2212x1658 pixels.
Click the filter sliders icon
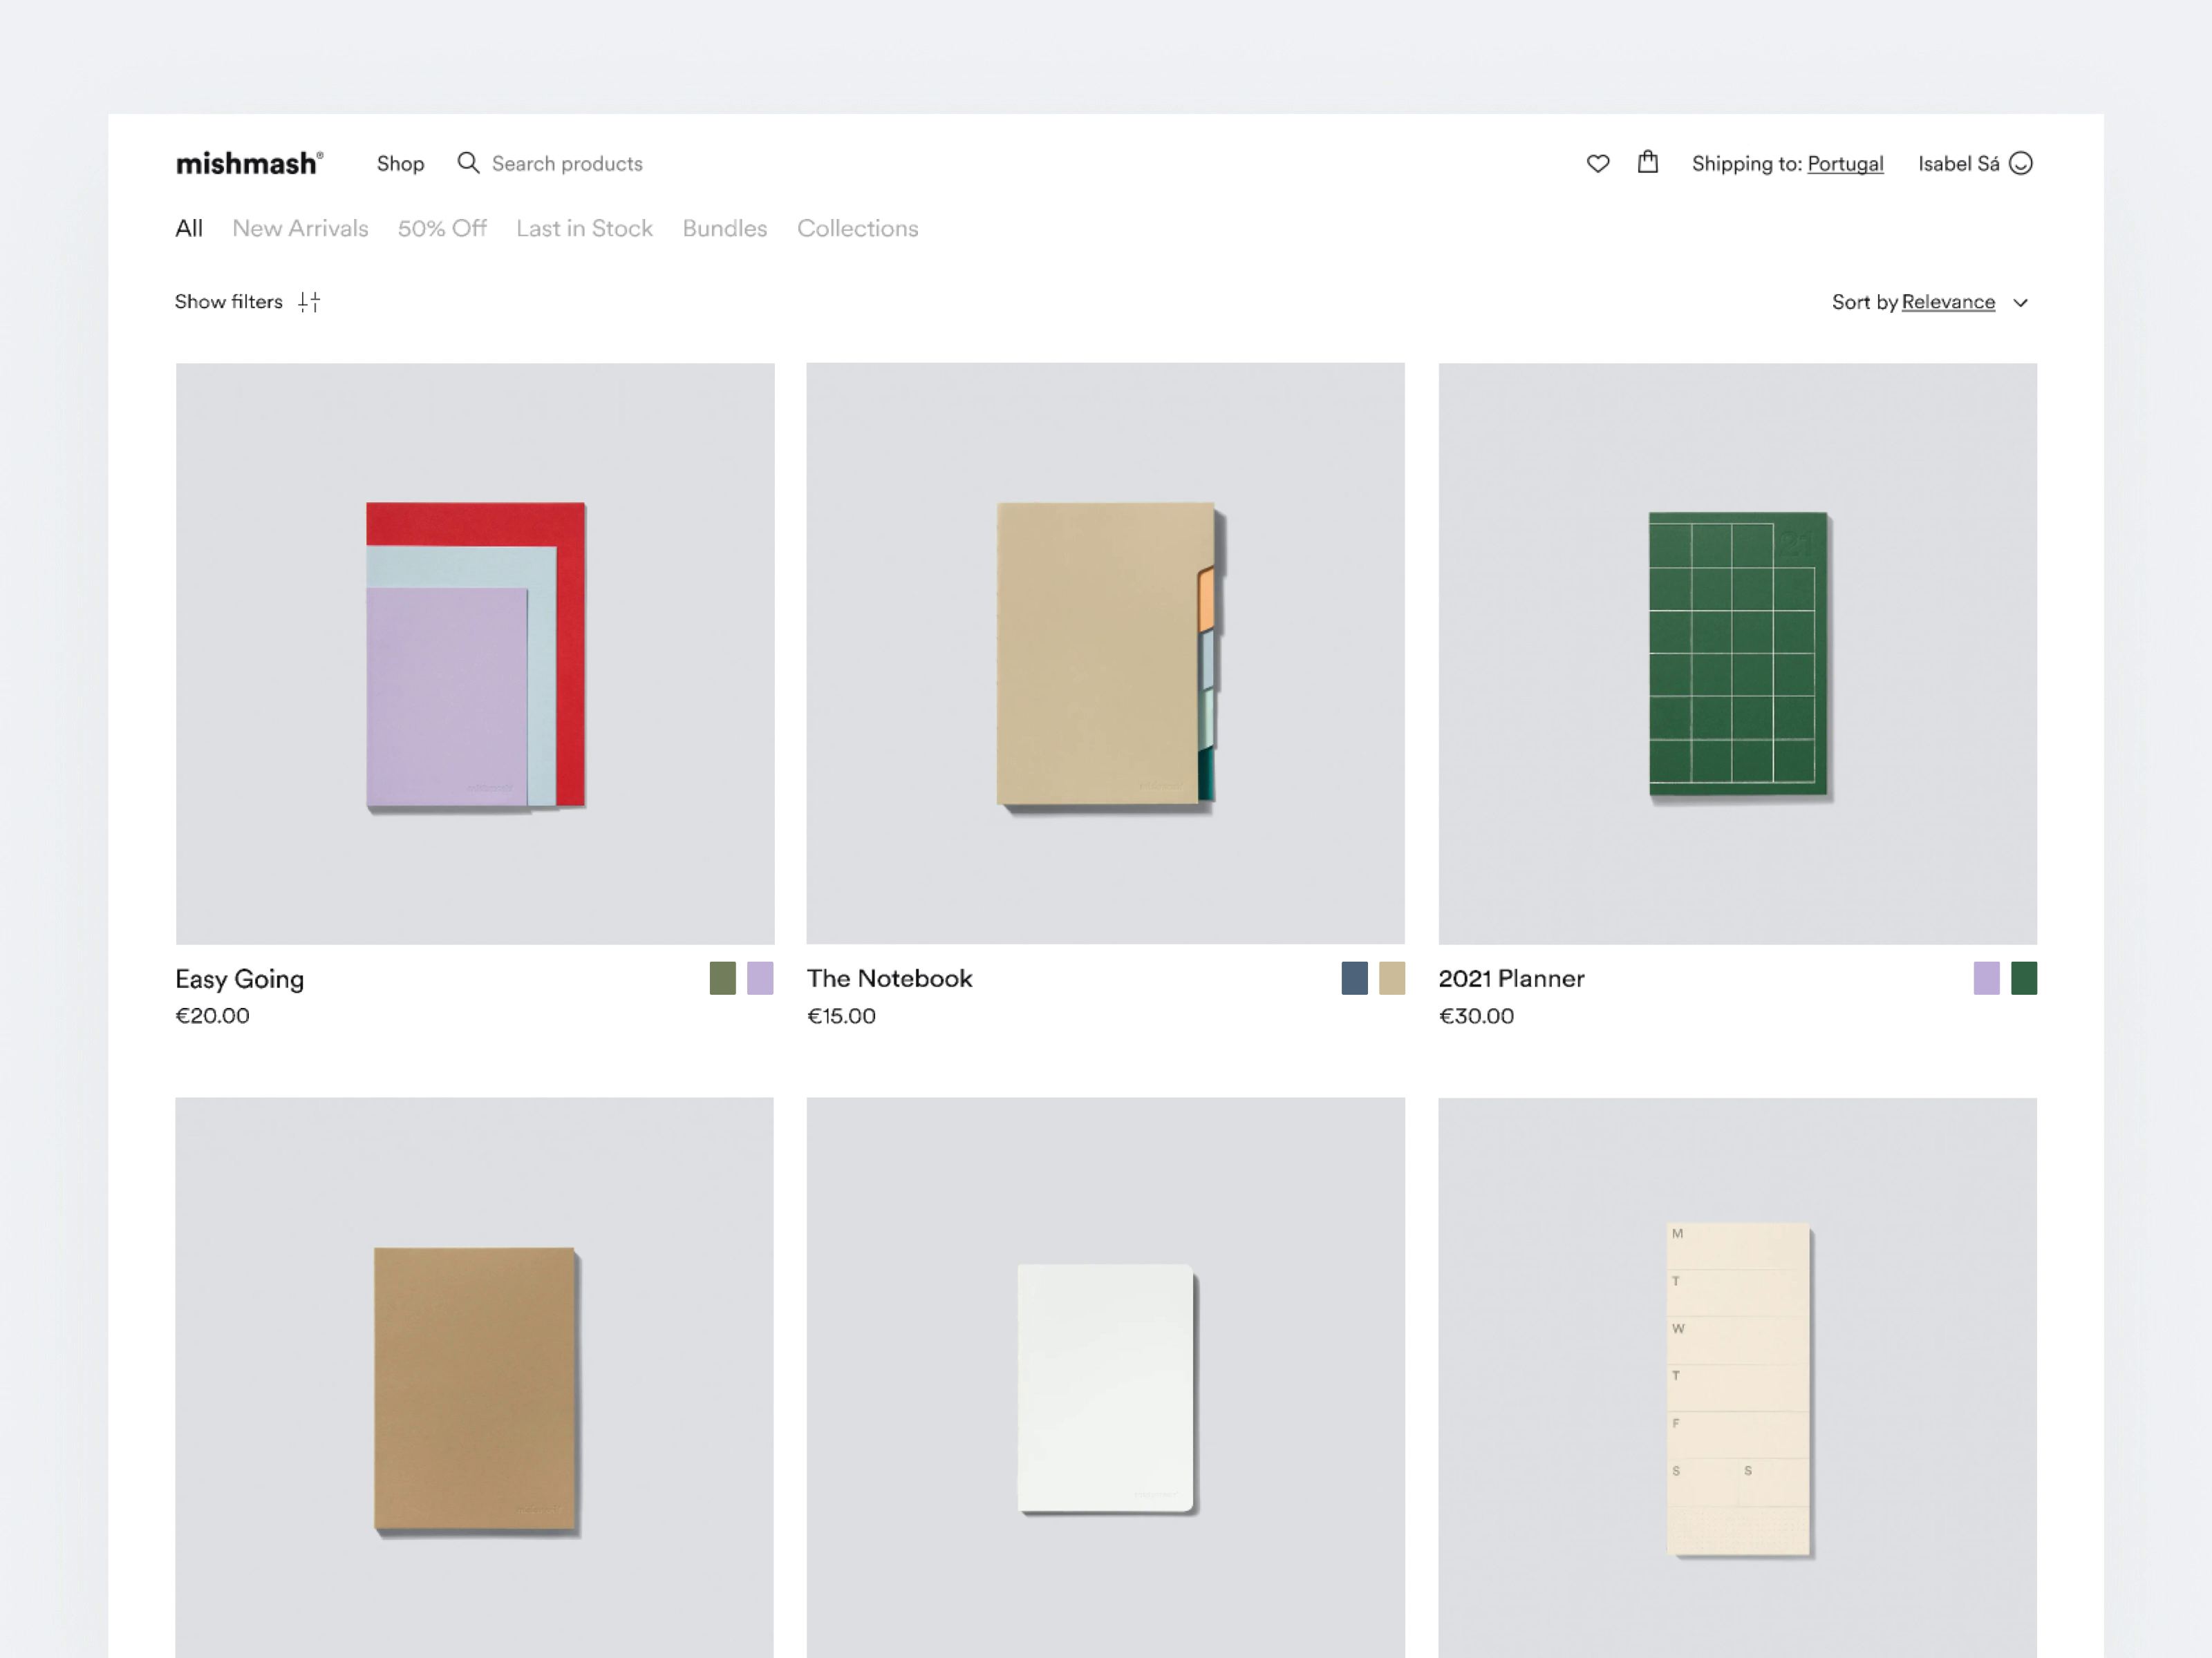click(309, 302)
